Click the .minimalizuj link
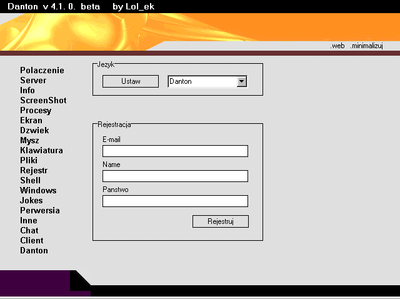 coord(366,46)
